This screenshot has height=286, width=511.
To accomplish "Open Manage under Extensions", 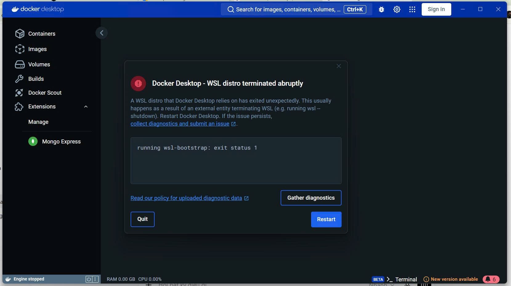I will 38,122.
